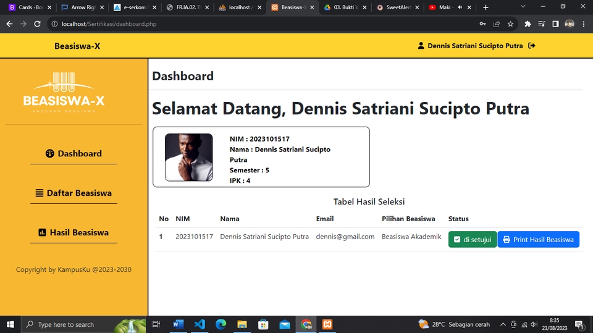
Task: Expand hidden system tray icons arrow
Action: [503, 324]
